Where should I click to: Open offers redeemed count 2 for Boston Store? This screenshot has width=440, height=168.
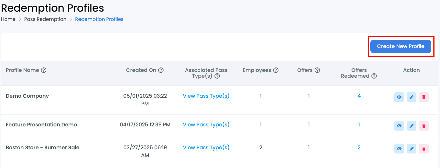point(359,147)
